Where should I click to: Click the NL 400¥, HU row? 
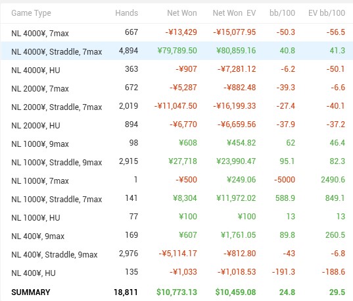pyautogui.click(x=176, y=273)
